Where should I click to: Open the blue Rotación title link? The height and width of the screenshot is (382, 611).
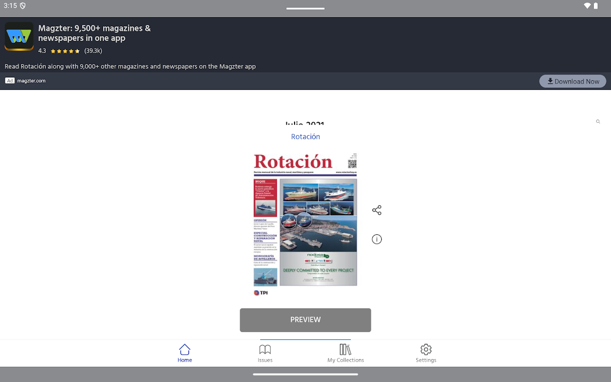tap(305, 137)
